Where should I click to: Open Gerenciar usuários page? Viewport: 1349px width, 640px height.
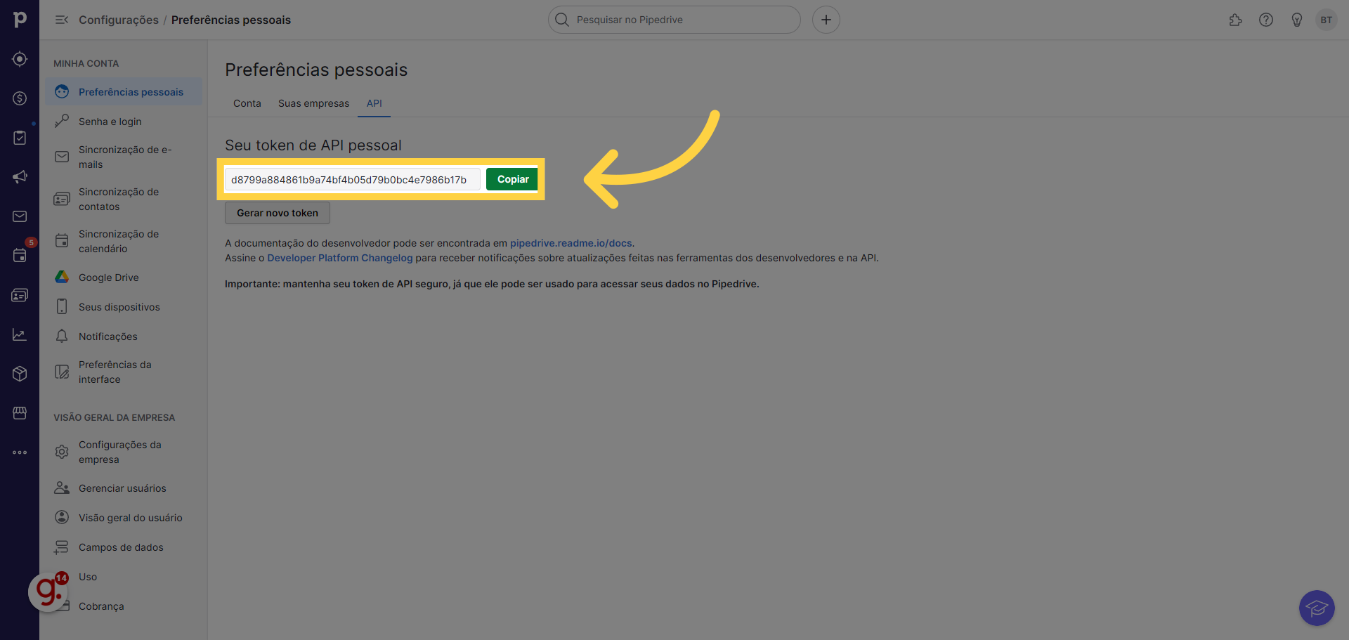(x=124, y=488)
